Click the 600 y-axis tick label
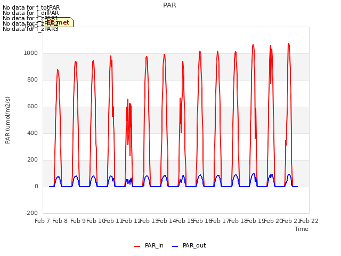The image size is (341, 256). click(33, 107)
